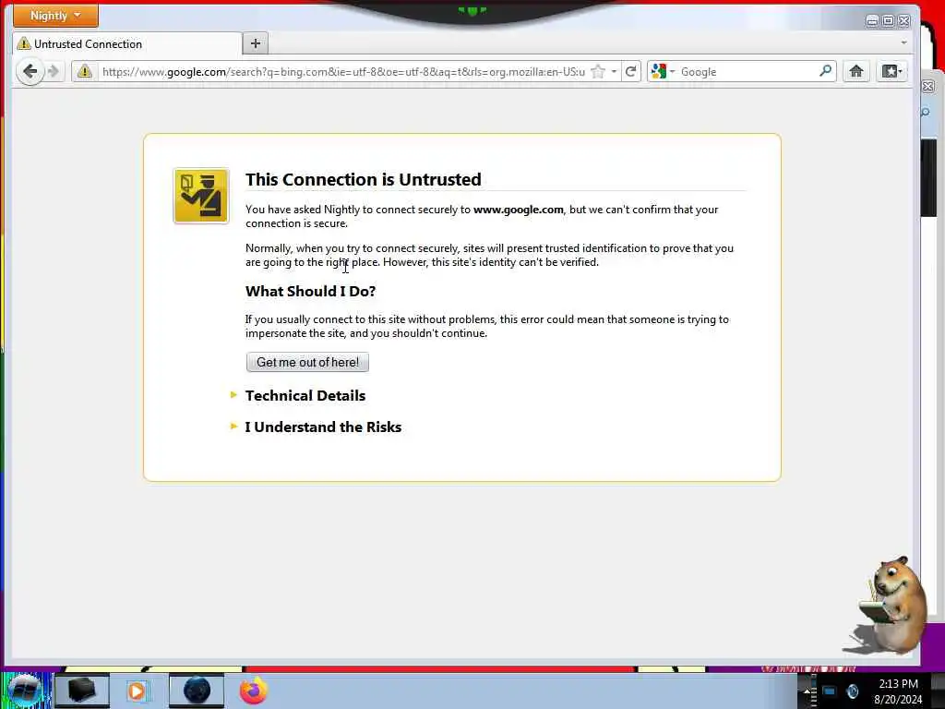Open the URL history dropdown arrow
The image size is (945, 709).
(x=614, y=72)
